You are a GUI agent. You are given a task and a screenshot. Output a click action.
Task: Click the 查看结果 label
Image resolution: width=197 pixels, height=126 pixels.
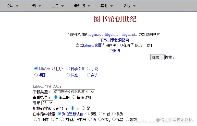pyautogui.click(x=41, y=97)
